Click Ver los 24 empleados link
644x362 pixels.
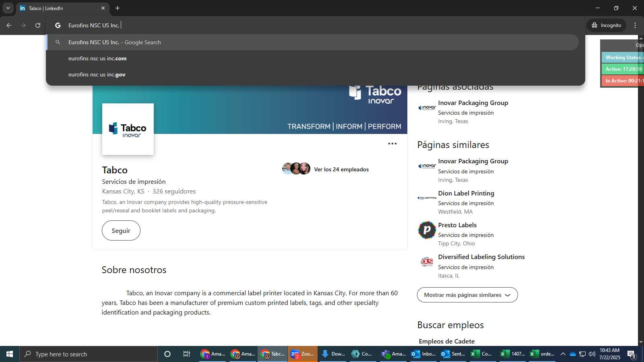341,169
